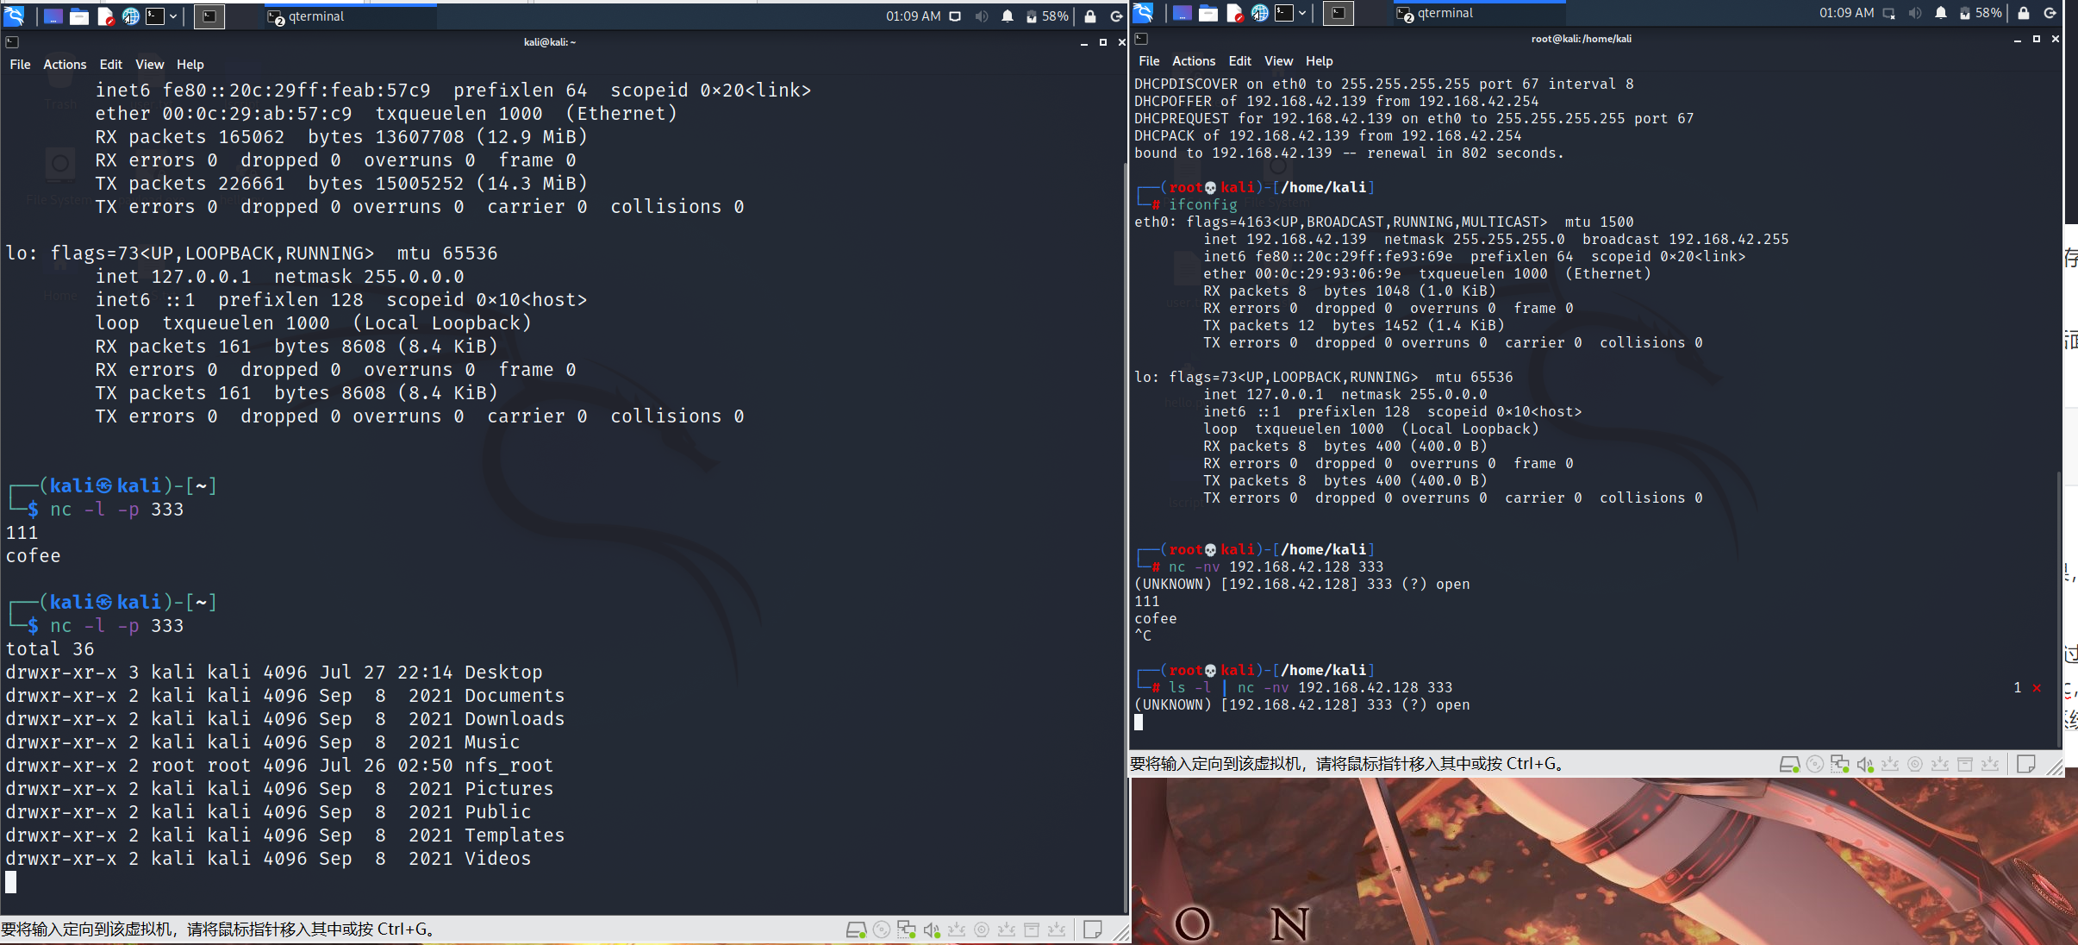2078x945 pixels.
Task: Launch the text editor icon in the right VM panel
Action: (1235, 13)
